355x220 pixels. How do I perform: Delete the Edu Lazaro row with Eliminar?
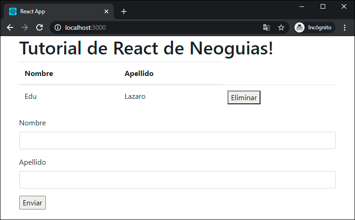(x=244, y=97)
